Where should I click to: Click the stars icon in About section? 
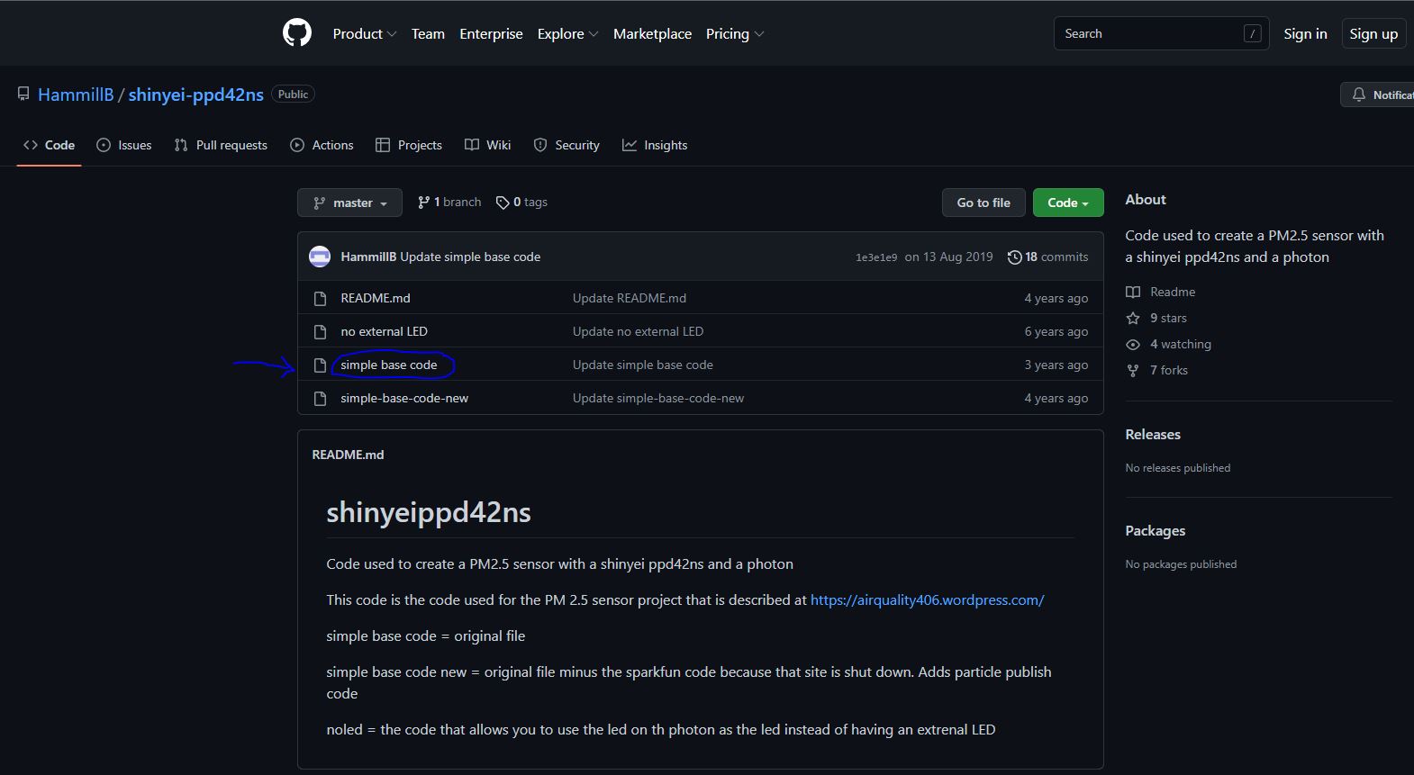click(x=1133, y=318)
